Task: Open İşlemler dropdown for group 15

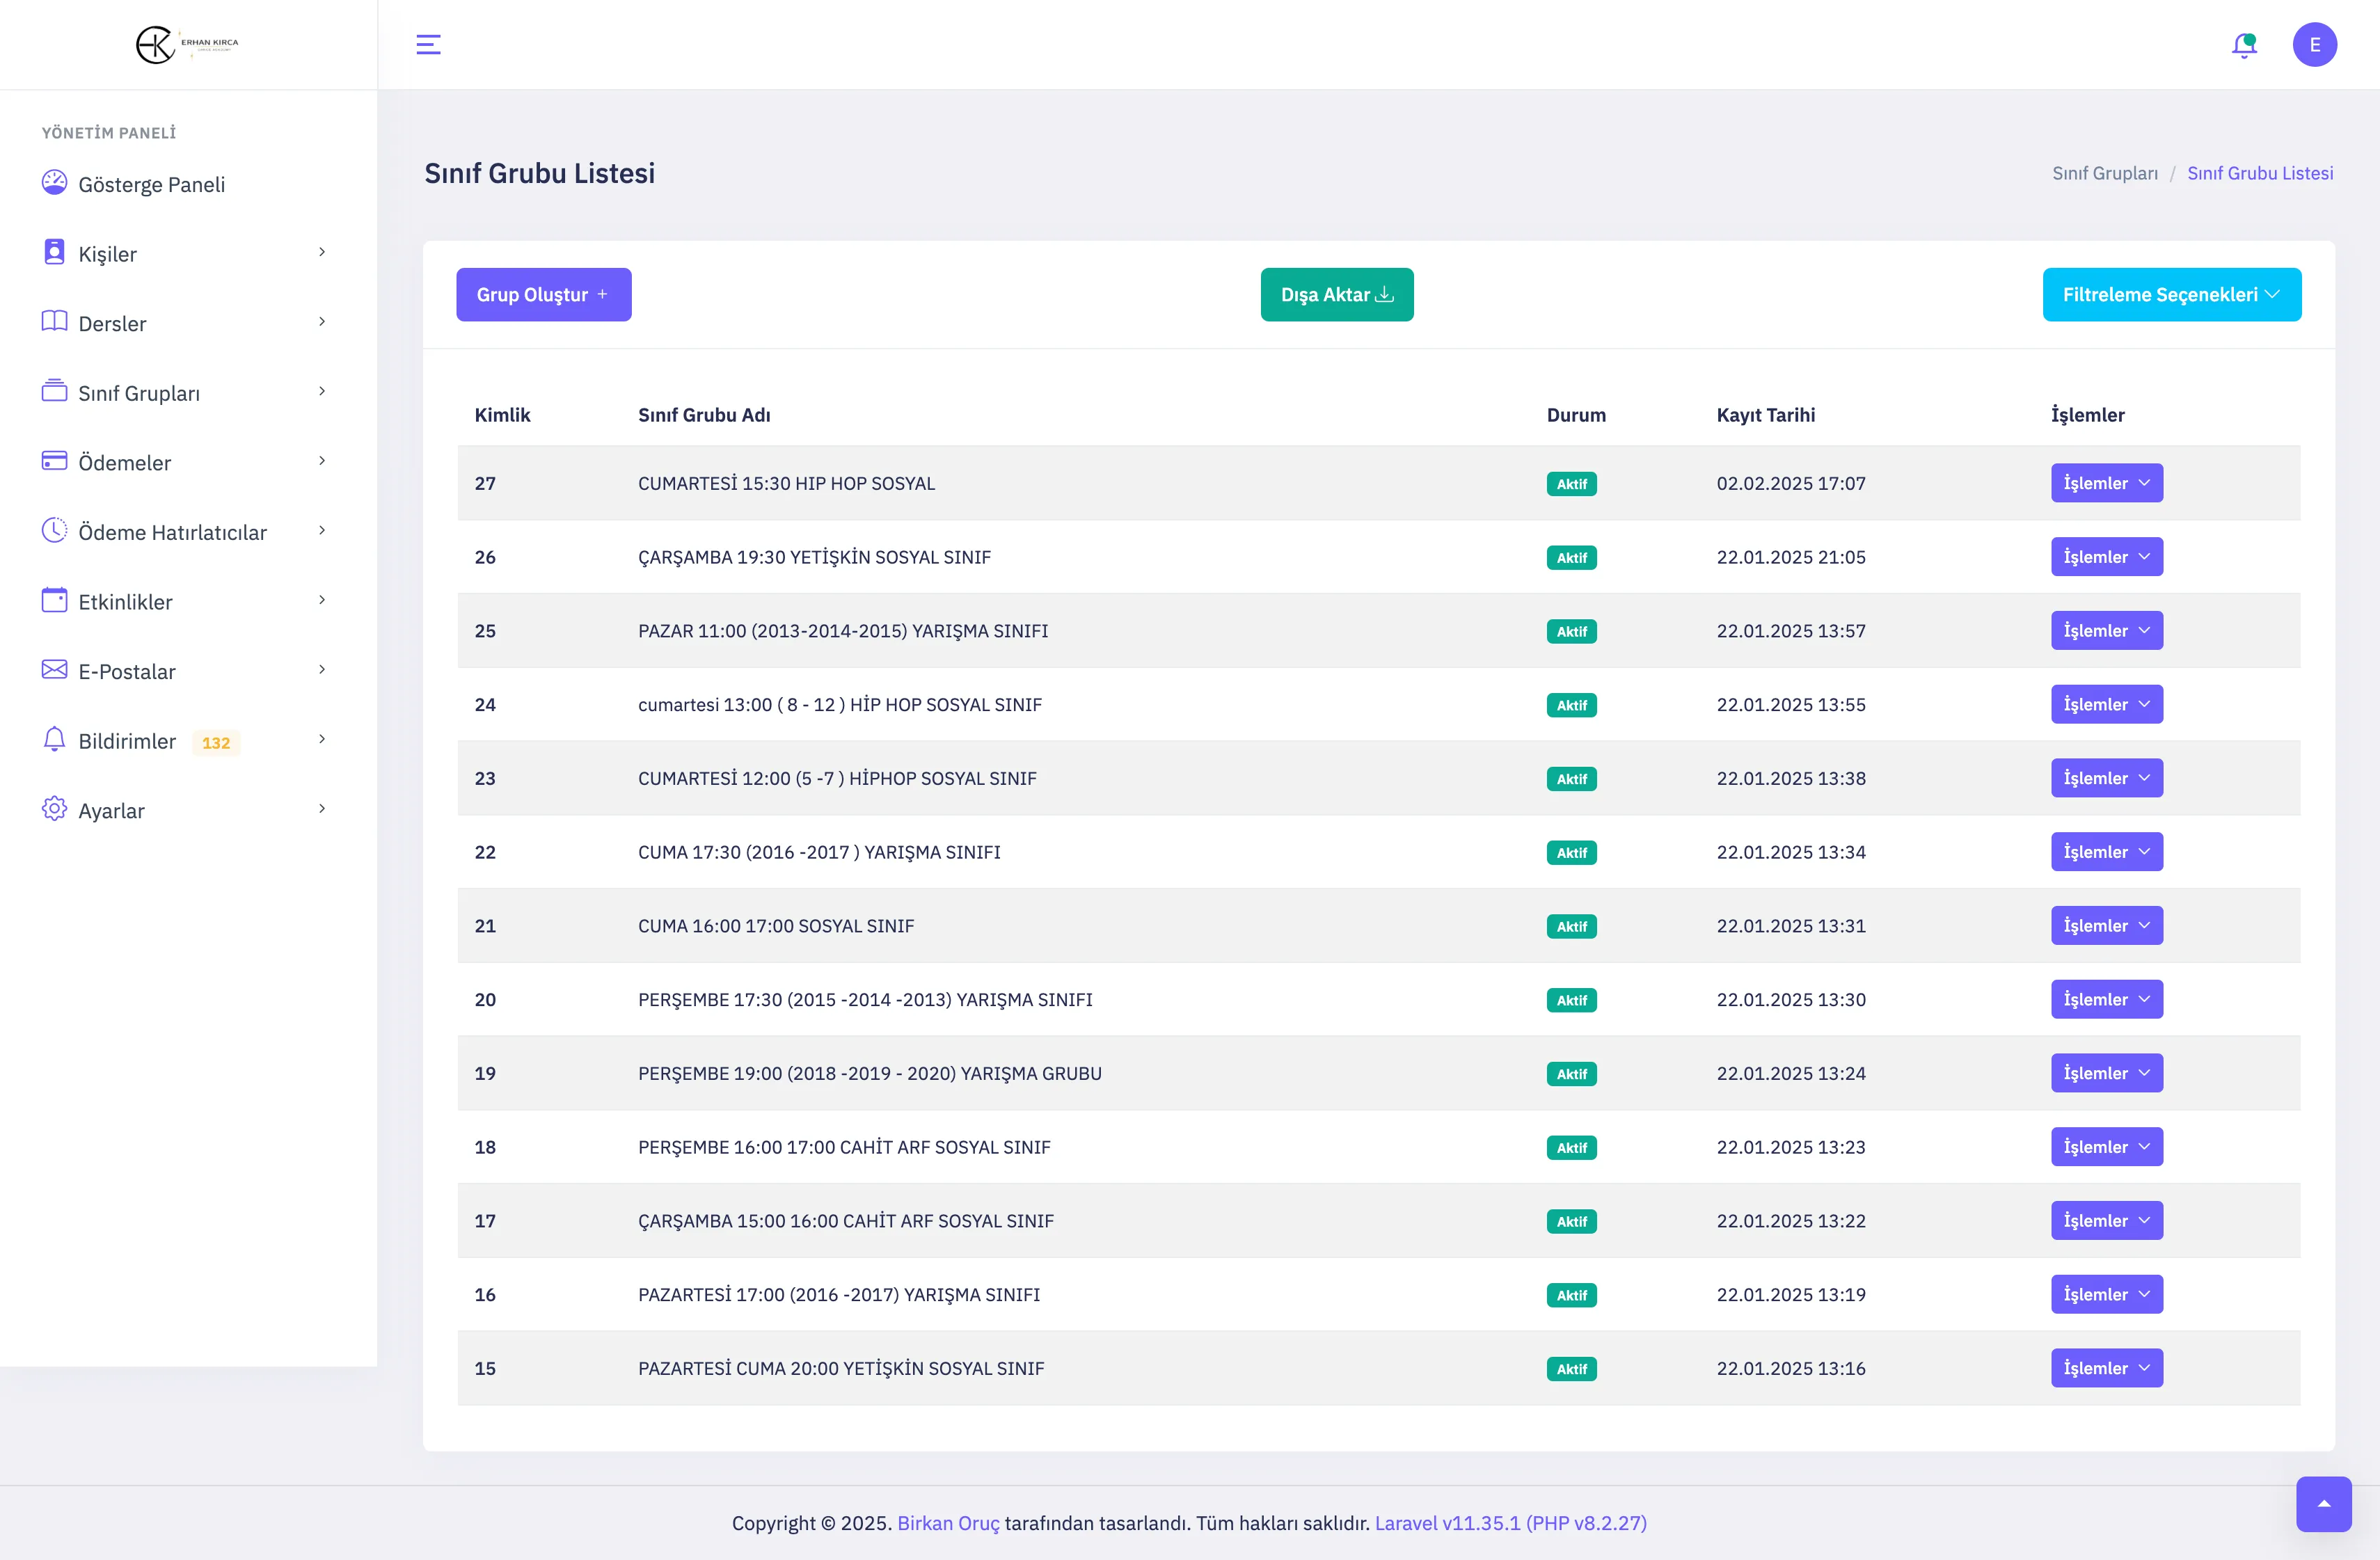Action: (2106, 1368)
